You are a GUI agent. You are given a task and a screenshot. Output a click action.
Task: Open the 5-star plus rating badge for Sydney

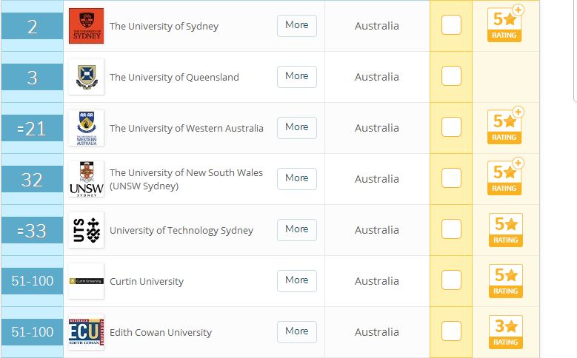click(x=506, y=24)
